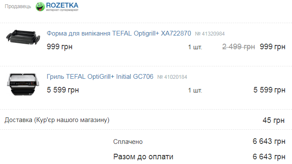Click the 45 грн delivery cost
The width and height of the screenshot is (292, 164).
pyautogui.click(x=274, y=120)
